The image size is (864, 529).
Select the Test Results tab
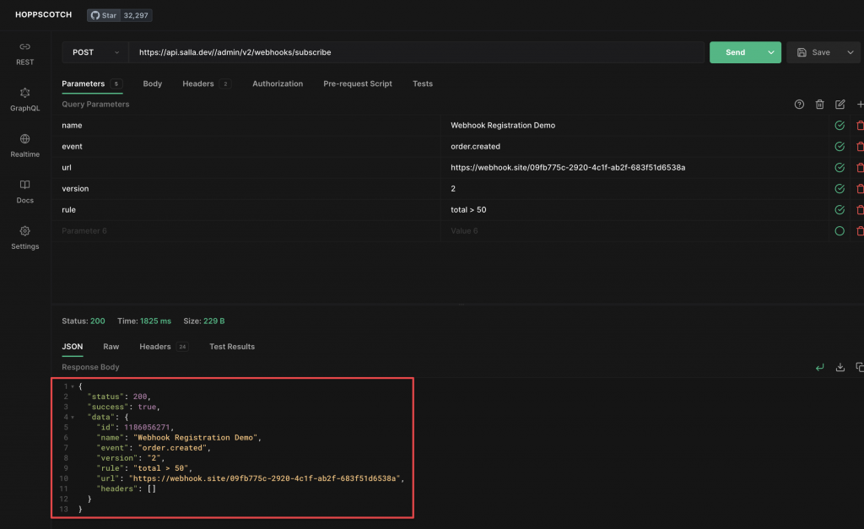pos(232,347)
